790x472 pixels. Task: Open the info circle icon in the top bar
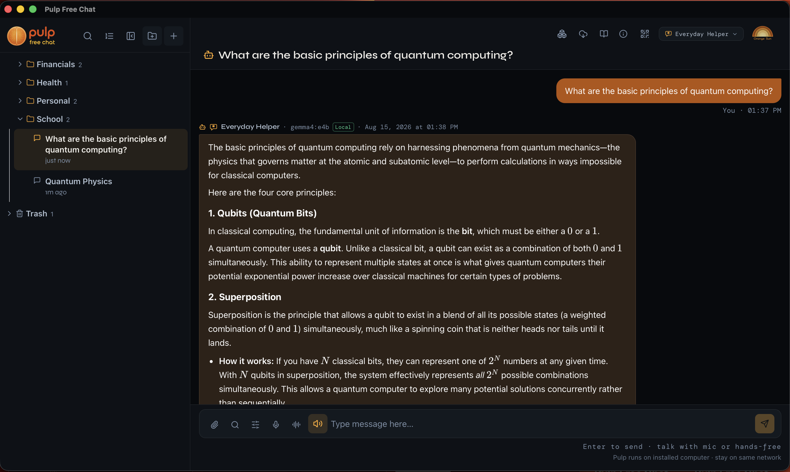[x=623, y=34]
